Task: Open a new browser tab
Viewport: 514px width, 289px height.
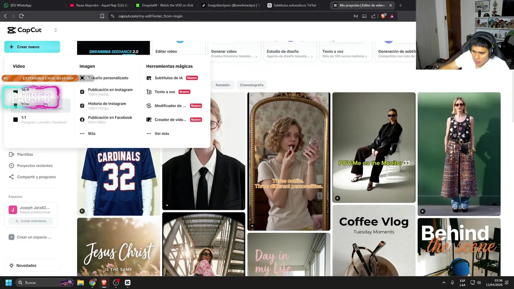Action: (x=400, y=5)
